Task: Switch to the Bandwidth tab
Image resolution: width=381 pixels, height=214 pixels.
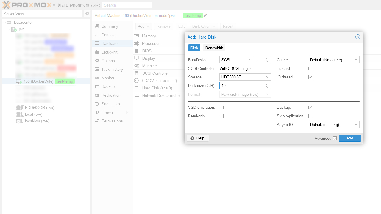Action: point(214,48)
